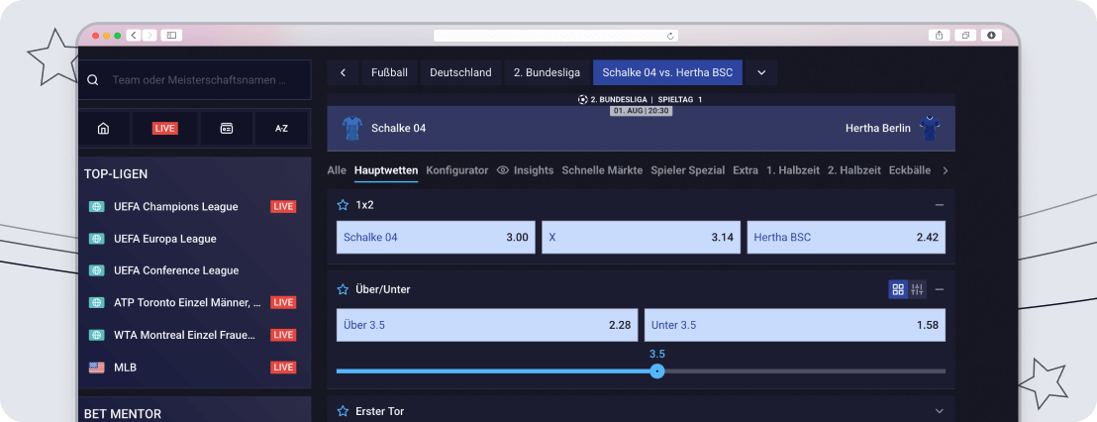Bet on draw X at 3.14

(641, 237)
